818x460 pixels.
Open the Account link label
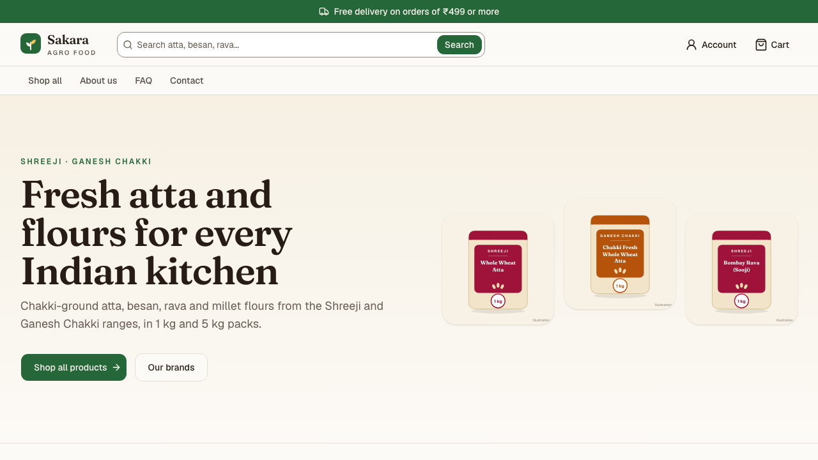(x=719, y=45)
